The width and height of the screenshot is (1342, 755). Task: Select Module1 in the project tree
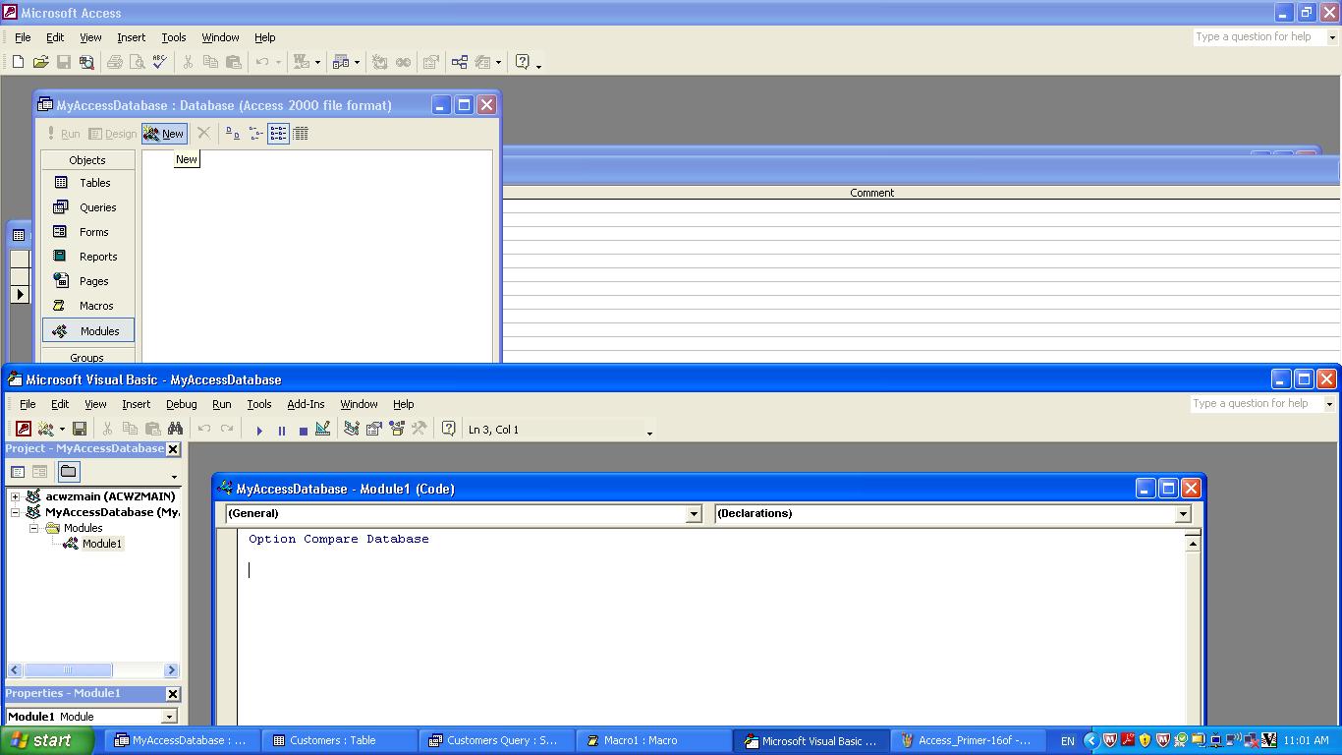[x=101, y=544]
